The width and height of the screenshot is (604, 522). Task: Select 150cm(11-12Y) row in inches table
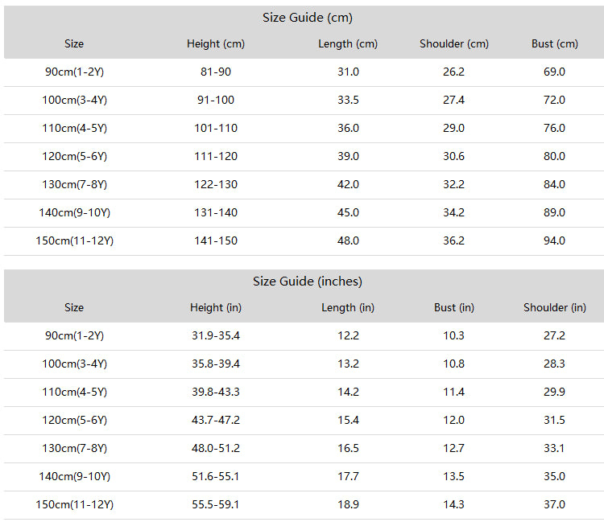tap(74, 505)
